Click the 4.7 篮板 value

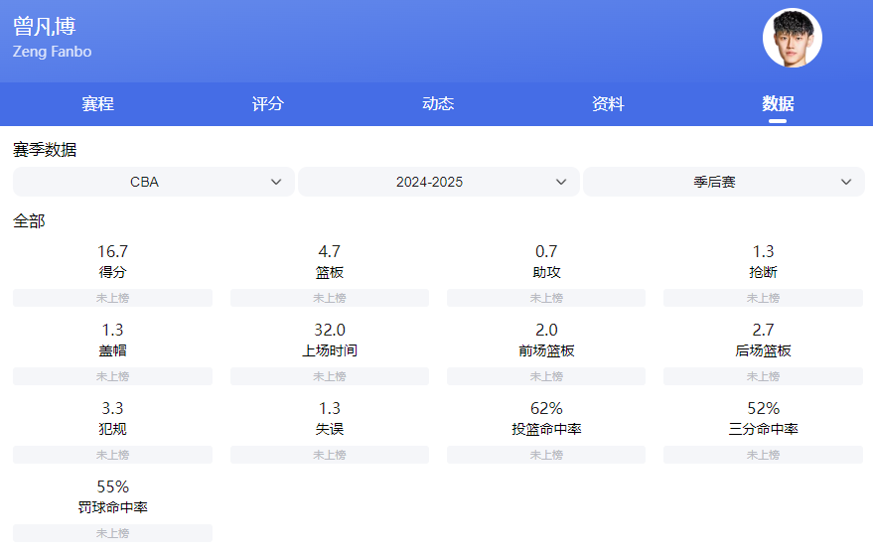[330, 251]
